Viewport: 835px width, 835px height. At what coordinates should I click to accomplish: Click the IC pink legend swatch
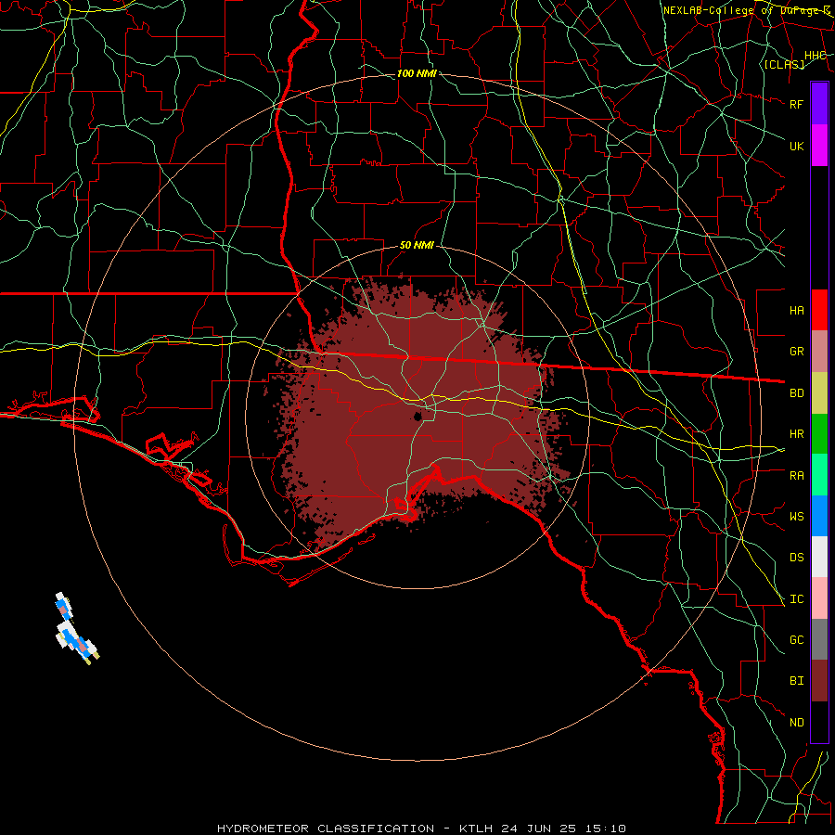pyautogui.click(x=819, y=598)
